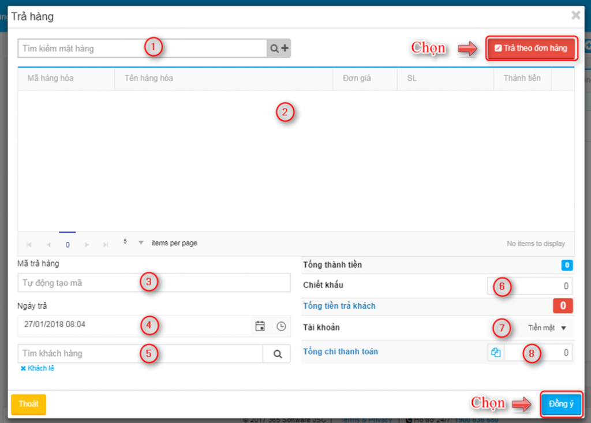Viewport: 591px width, 423px height.
Task: Click the No items to display text
Action: tap(536, 244)
